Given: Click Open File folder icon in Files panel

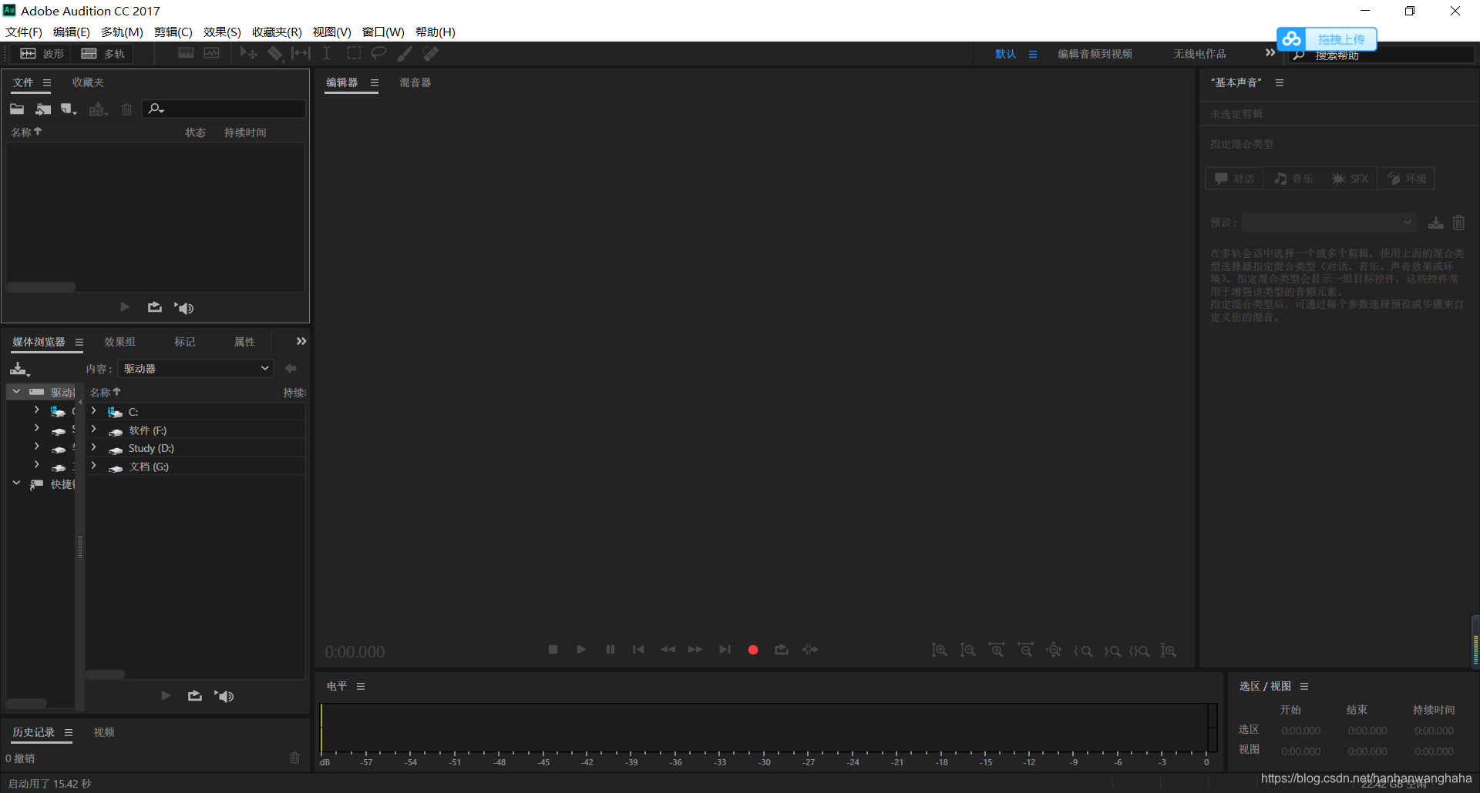Looking at the screenshot, I should pos(17,109).
